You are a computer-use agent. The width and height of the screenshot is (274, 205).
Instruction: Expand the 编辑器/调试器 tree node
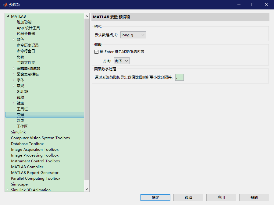click(x=13, y=68)
